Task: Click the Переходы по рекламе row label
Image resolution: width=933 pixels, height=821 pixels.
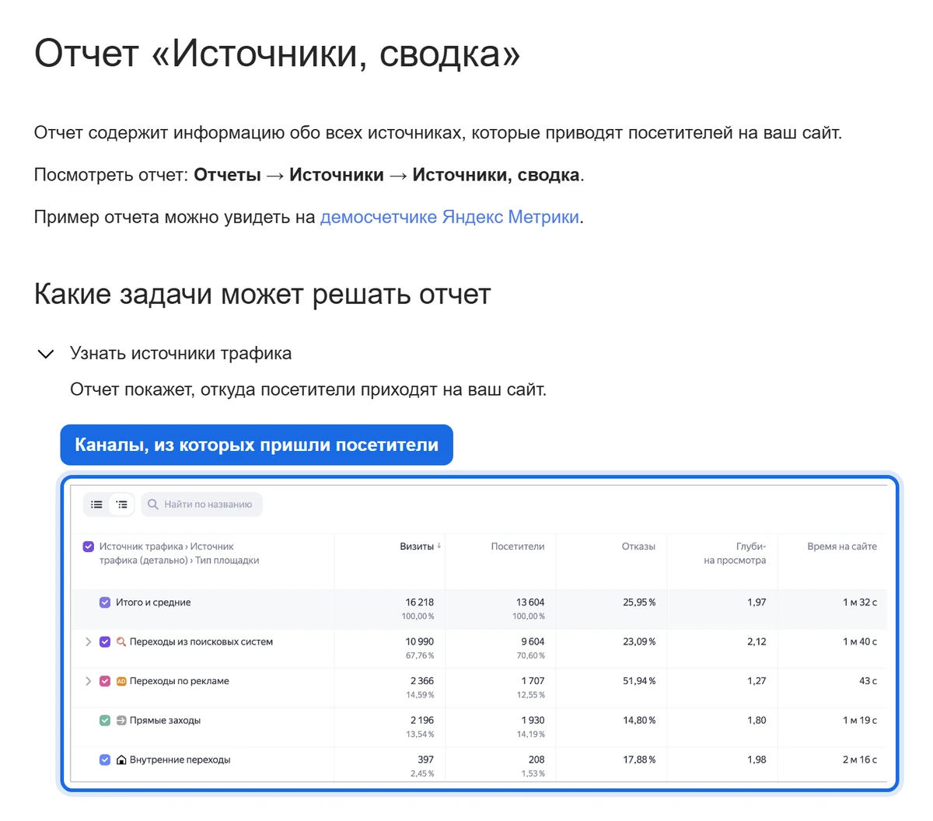Action: pyautogui.click(x=180, y=681)
